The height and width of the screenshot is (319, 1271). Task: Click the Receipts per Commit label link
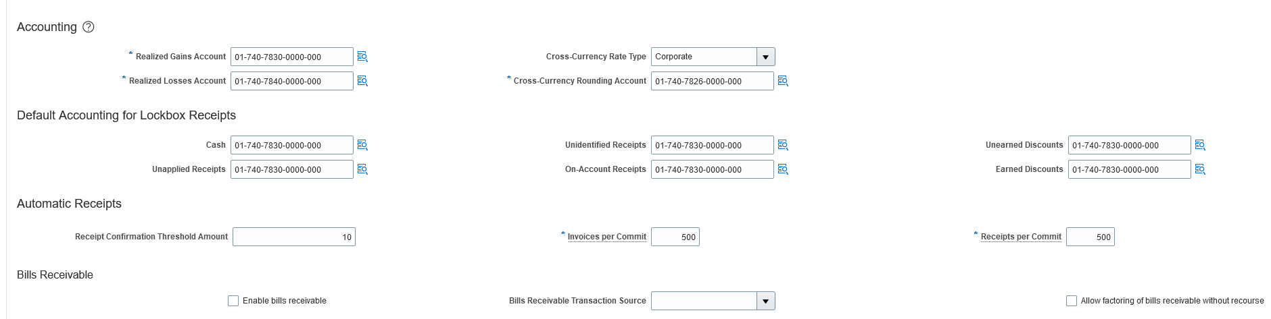[x=1021, y=237]
